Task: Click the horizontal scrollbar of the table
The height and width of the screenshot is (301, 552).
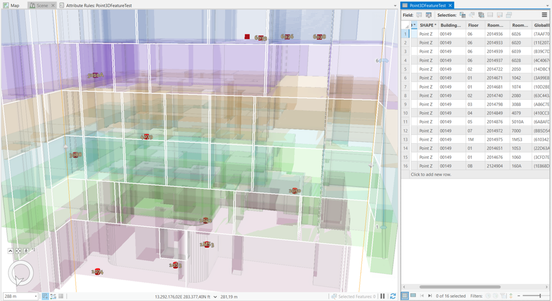Action: point(460,287)
